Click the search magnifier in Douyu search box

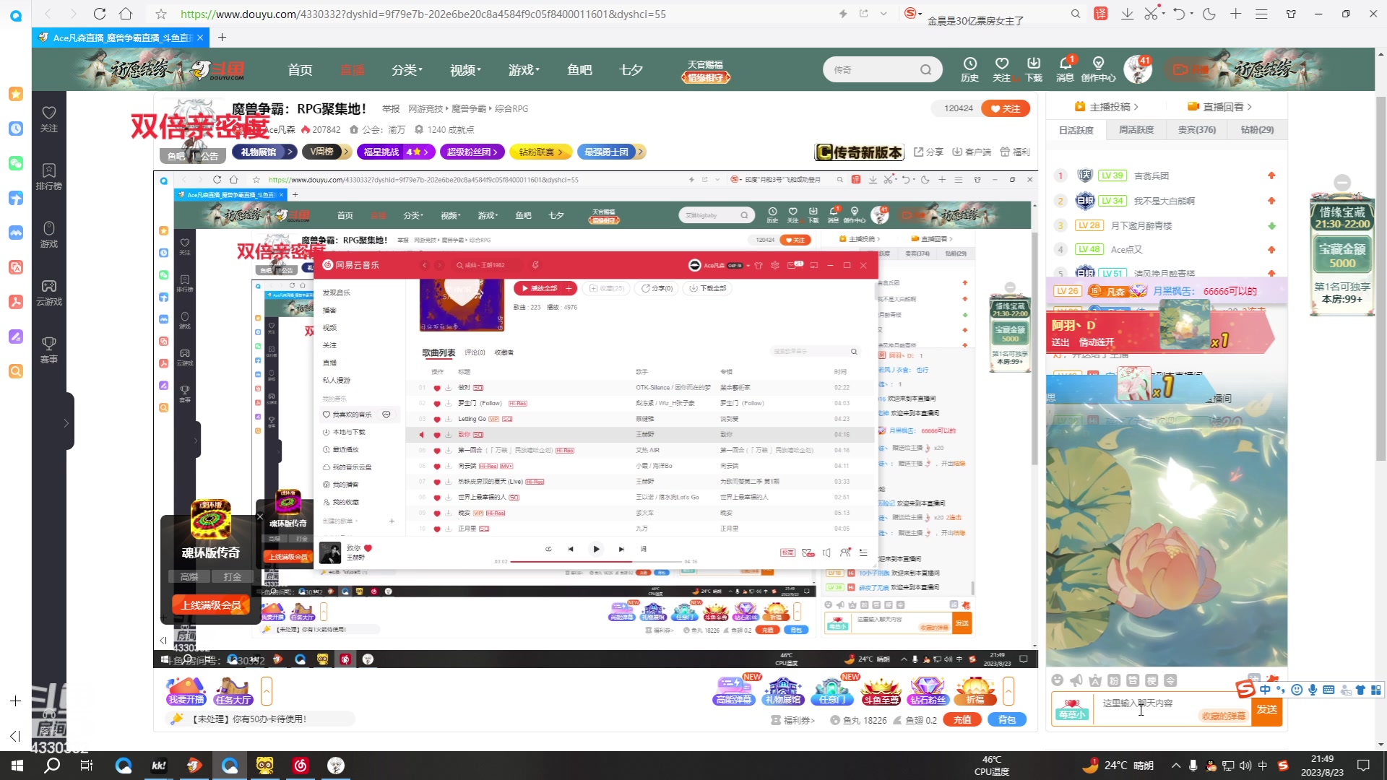point(925,69)
